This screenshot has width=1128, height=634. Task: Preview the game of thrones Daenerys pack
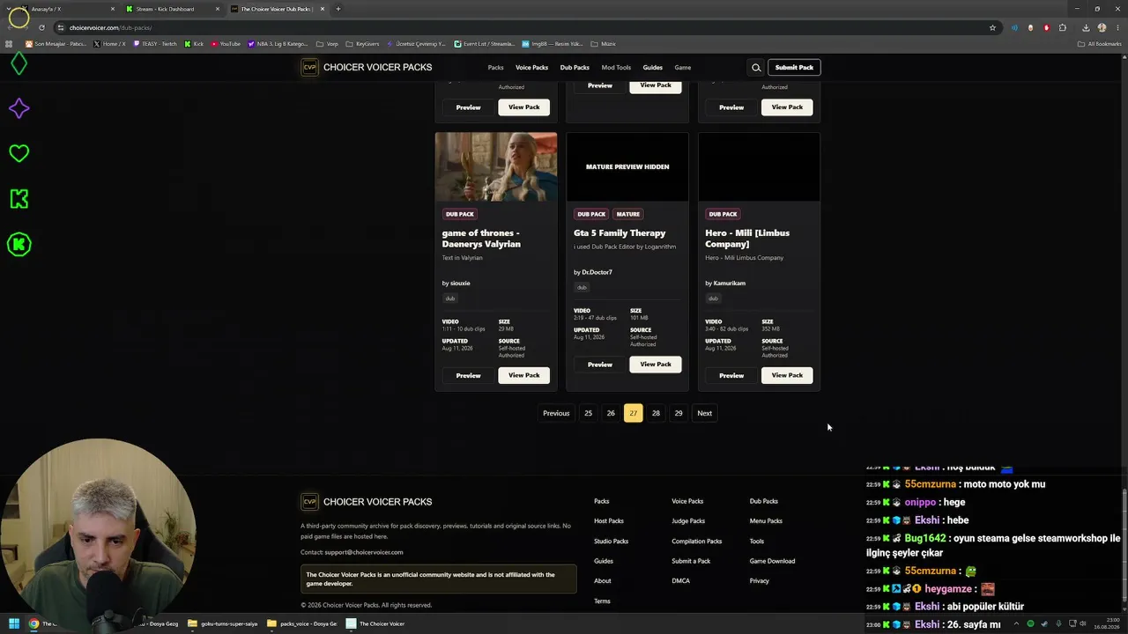468,375
